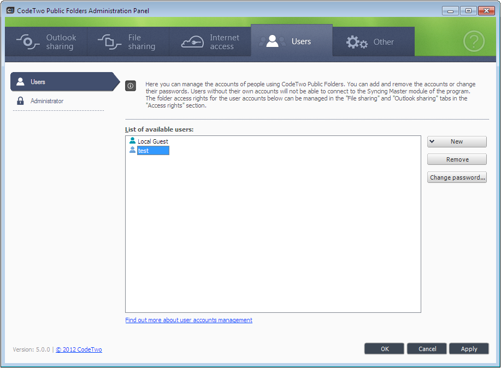Open the Outlook sharing tab
The image size is (501, 368).
[46, 41]
